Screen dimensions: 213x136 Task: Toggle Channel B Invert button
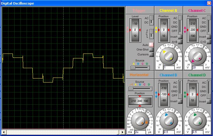coord(180,101)
